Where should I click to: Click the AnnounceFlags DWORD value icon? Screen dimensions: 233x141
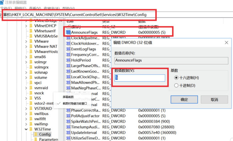click(x=68, y=32)
